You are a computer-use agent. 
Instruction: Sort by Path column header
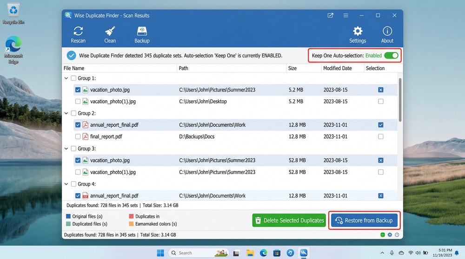(232, 68)
